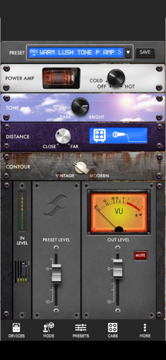166x360 pixels.
Task: Click the In Level LED meter
Action: (22, 211)
